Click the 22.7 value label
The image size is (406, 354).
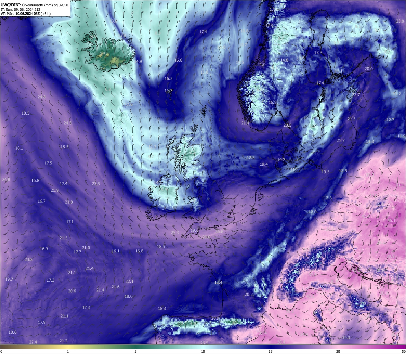(356, 95)
